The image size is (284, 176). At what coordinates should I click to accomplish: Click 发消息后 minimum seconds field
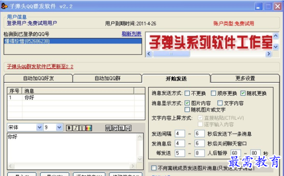pyautogui.click(x=180, y=143)
